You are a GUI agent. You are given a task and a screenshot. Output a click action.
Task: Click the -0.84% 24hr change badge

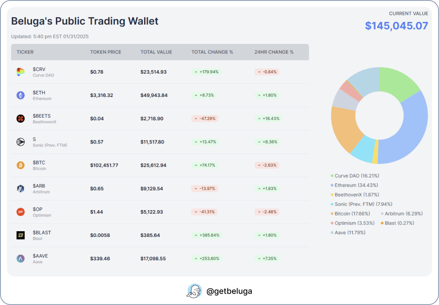(267, 72)
